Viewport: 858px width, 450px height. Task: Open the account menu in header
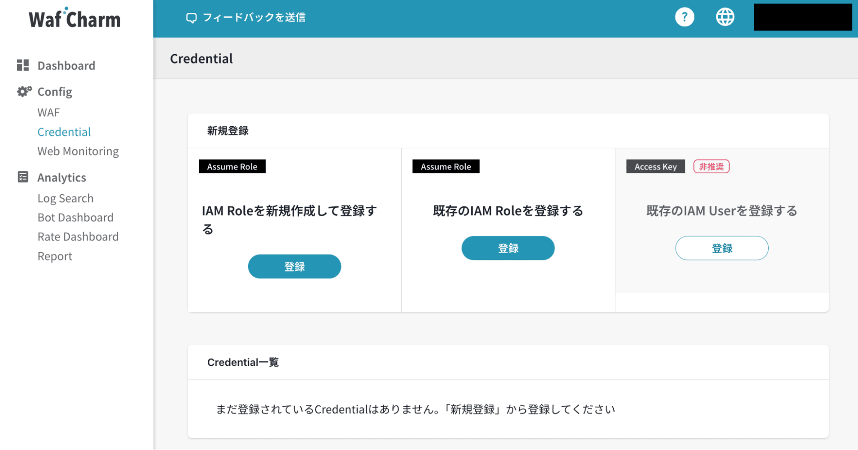(802, 18)
